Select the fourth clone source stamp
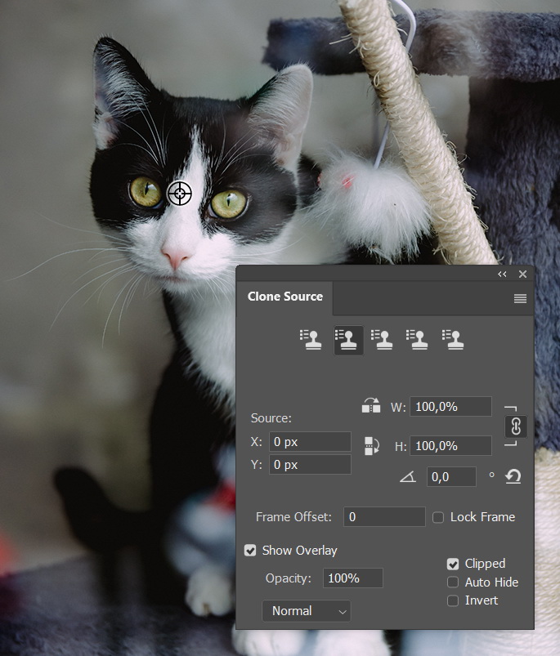Viewport: 560px width, 656px height. click(418, 340)
